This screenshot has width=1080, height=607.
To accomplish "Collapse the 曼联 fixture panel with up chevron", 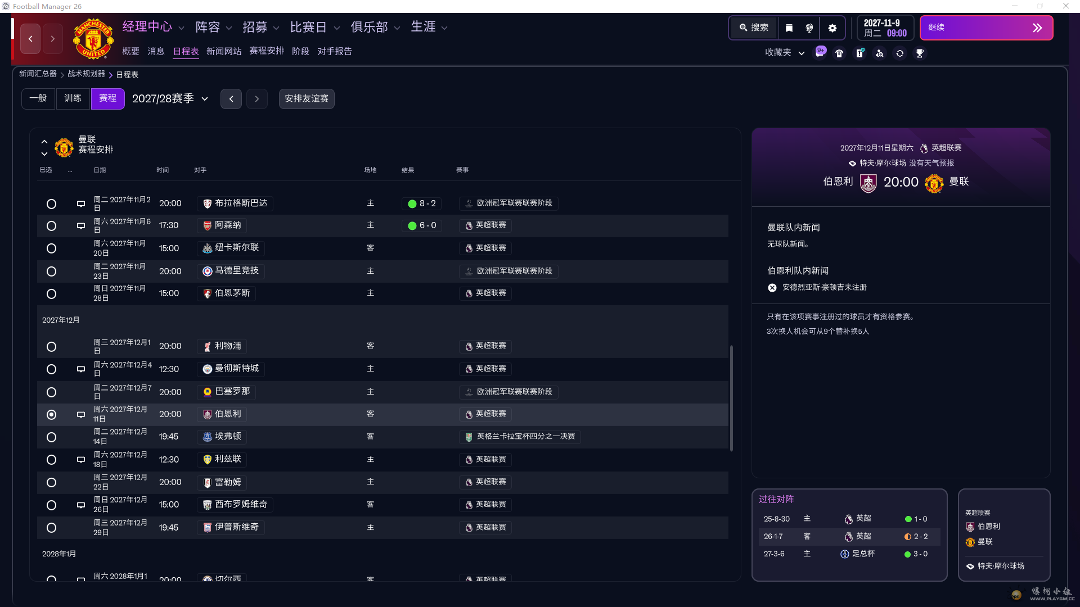I will tap(44, 141).
